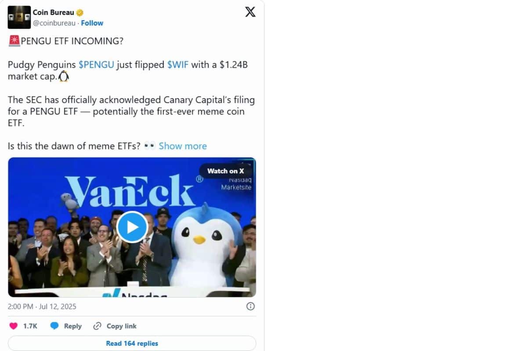The width and height of the screenshot is (527, 351).
Task: Click the Coin Bureau account name
Action: point(53,12)
